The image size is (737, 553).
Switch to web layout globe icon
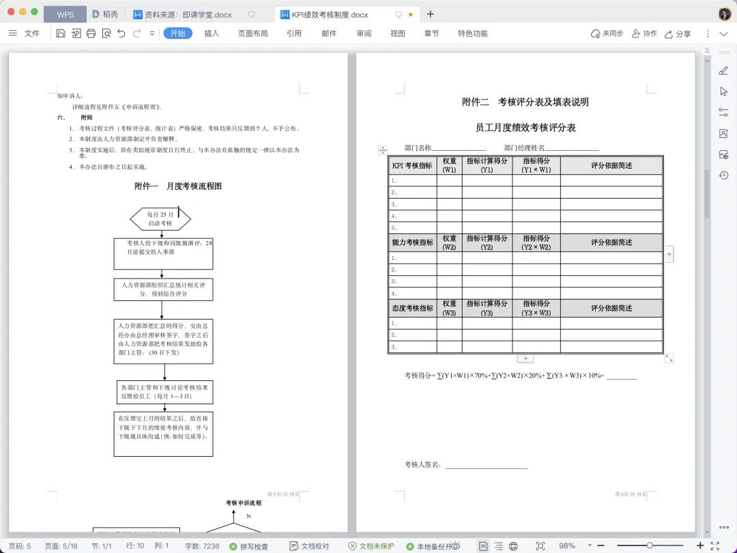513,546
